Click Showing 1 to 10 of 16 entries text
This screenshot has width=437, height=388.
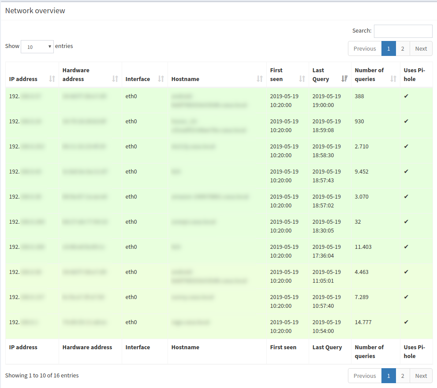[x=42, y=375]
